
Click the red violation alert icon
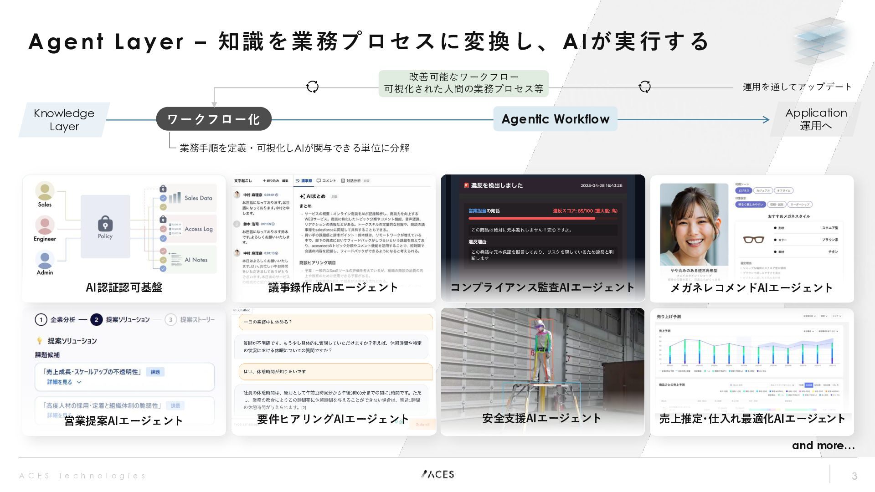coord(466,185)
